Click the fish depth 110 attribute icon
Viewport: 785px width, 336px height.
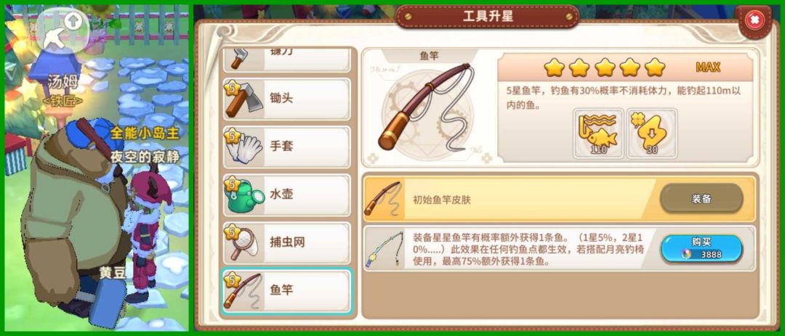tap(598, 134)
